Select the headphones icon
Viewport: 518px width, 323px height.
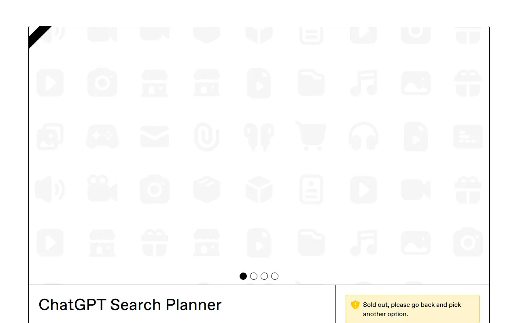click(363, 136)
